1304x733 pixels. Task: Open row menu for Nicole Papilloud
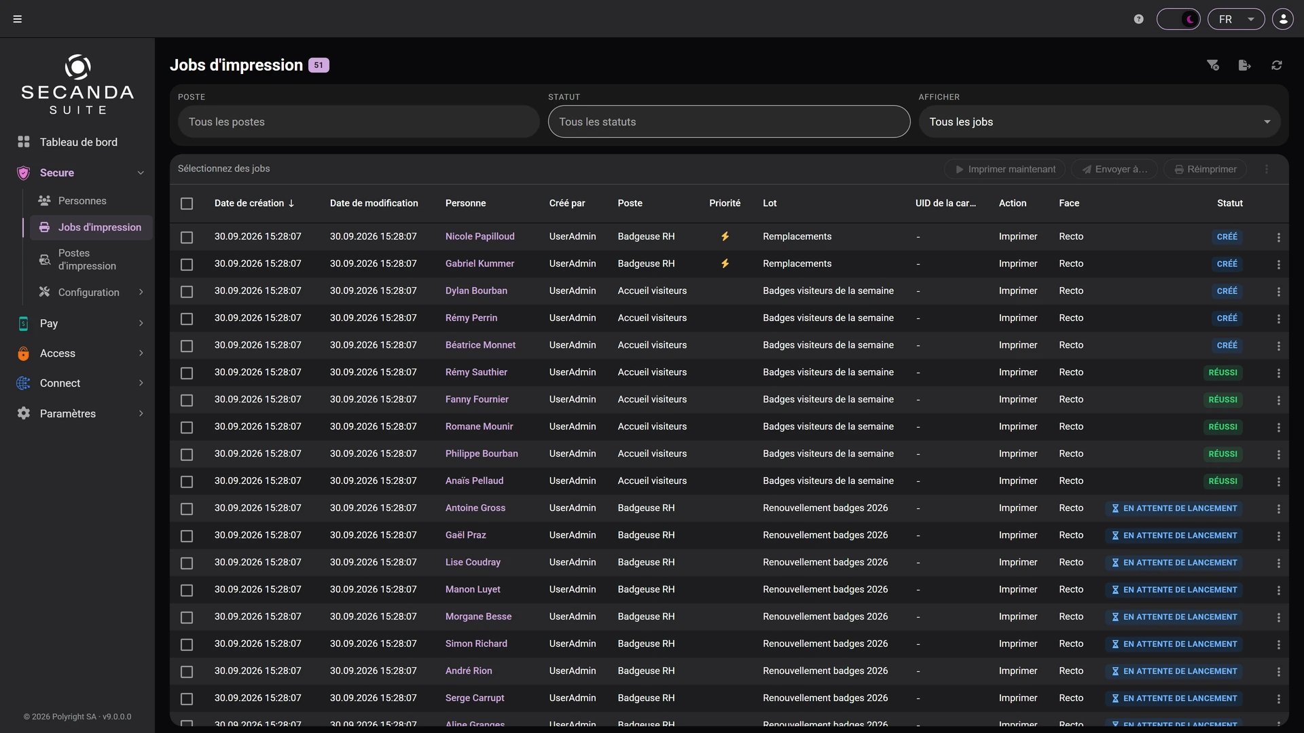point(1278,238)
